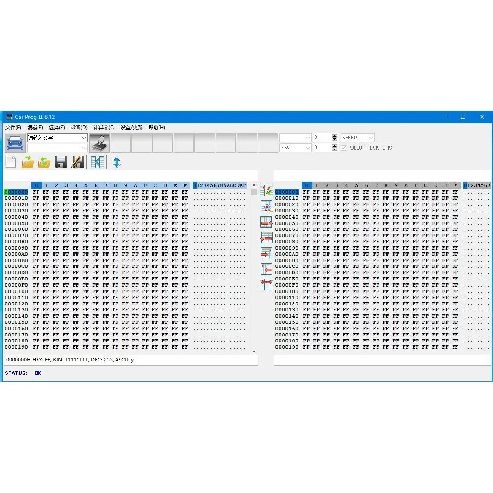
Task: Open the 设置/更新 menu
Action: (131, 127)
